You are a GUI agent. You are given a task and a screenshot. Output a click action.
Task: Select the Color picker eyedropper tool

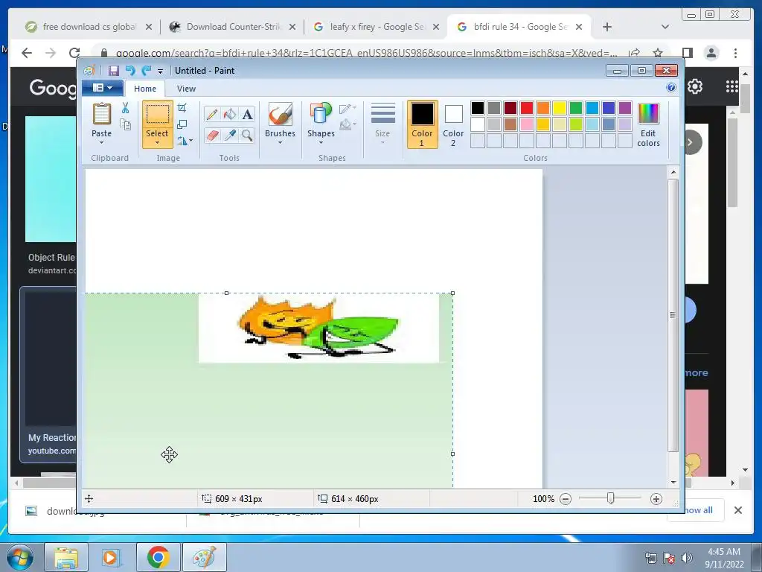coord(229,135)
